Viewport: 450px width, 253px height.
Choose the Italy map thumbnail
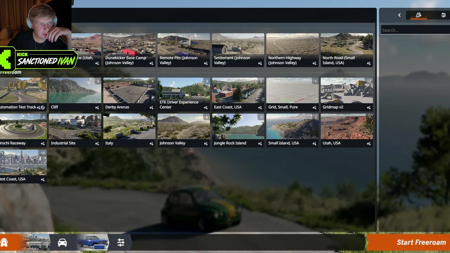129,126
